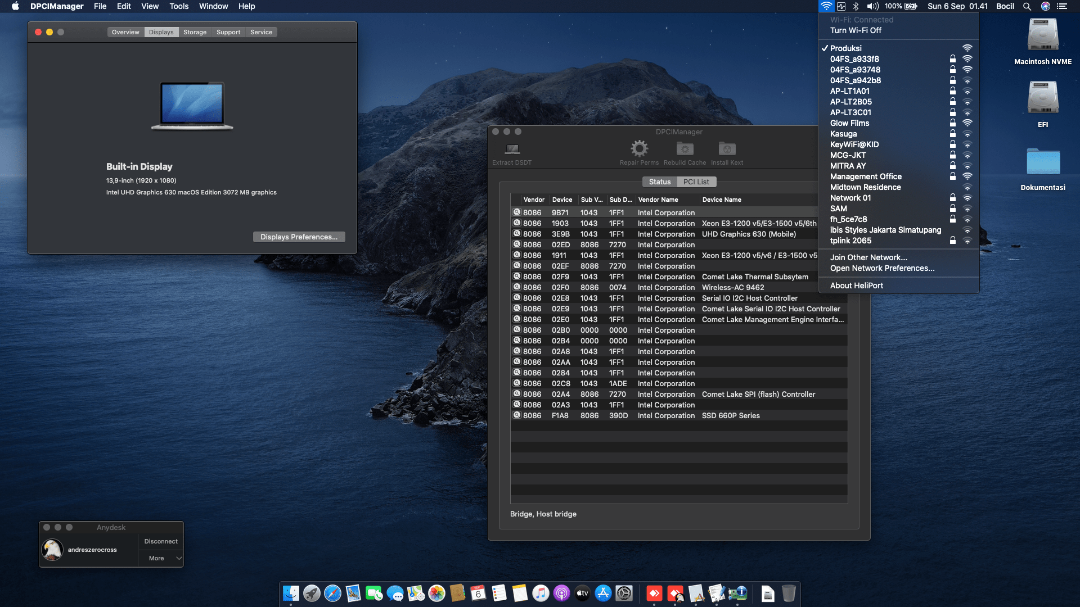Screen dimensions: 1080x607
Task: Connect to the tplink 2065 network
Action: pyautogui.click(x=898, y=241)
